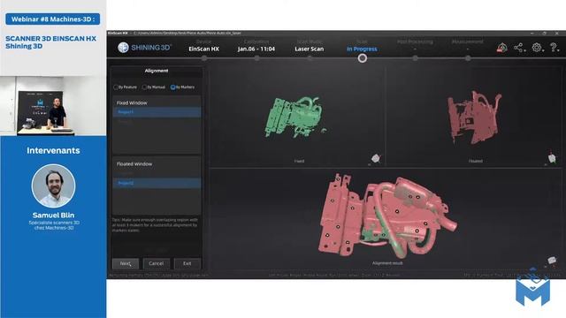Select highlighted Project2 in Floated Window list
Screen dimensions: 566x318
click(157, 183)
